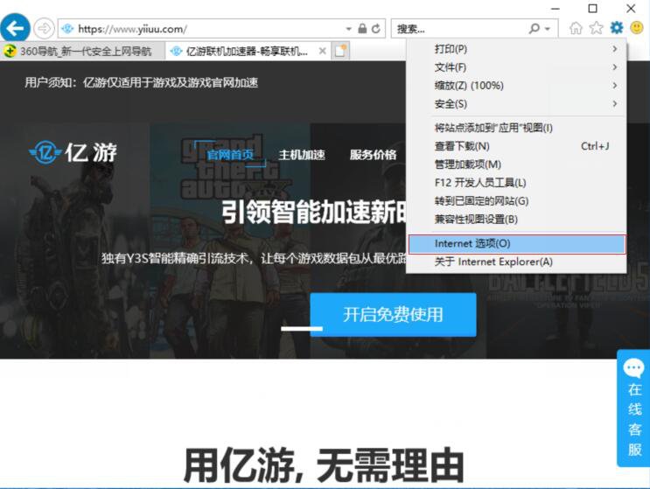Select 转到已固定的网站(G)

pos(516,200)
